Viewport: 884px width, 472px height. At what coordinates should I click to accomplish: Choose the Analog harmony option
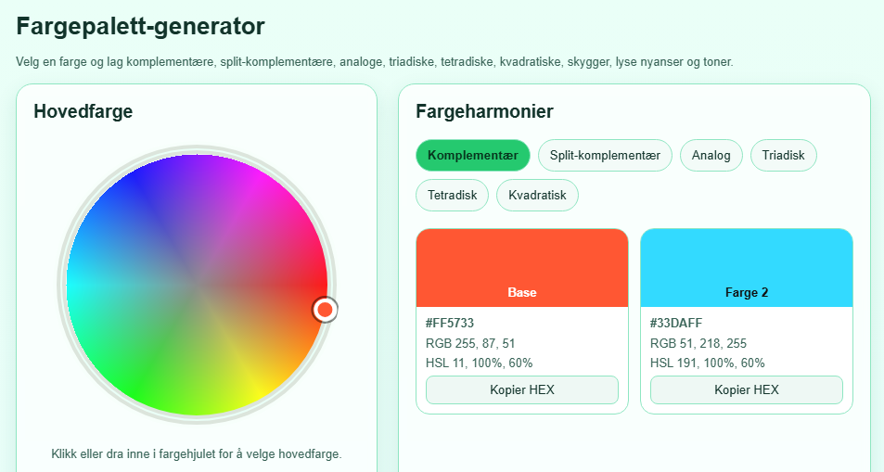[711, 155]
